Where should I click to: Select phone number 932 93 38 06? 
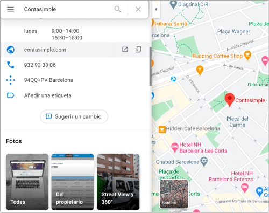40,65
